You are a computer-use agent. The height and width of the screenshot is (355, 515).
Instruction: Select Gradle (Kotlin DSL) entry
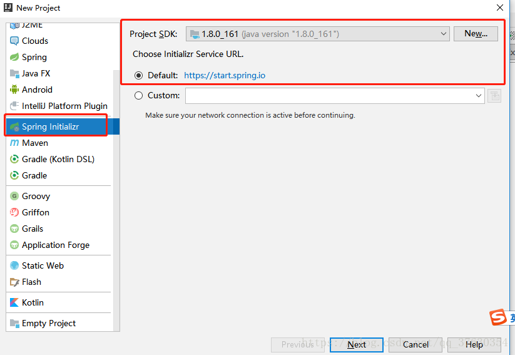pyautogui.click(x=59, y=159)
